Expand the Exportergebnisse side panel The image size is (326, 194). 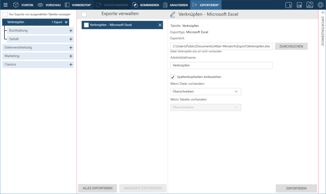(322, 12)
